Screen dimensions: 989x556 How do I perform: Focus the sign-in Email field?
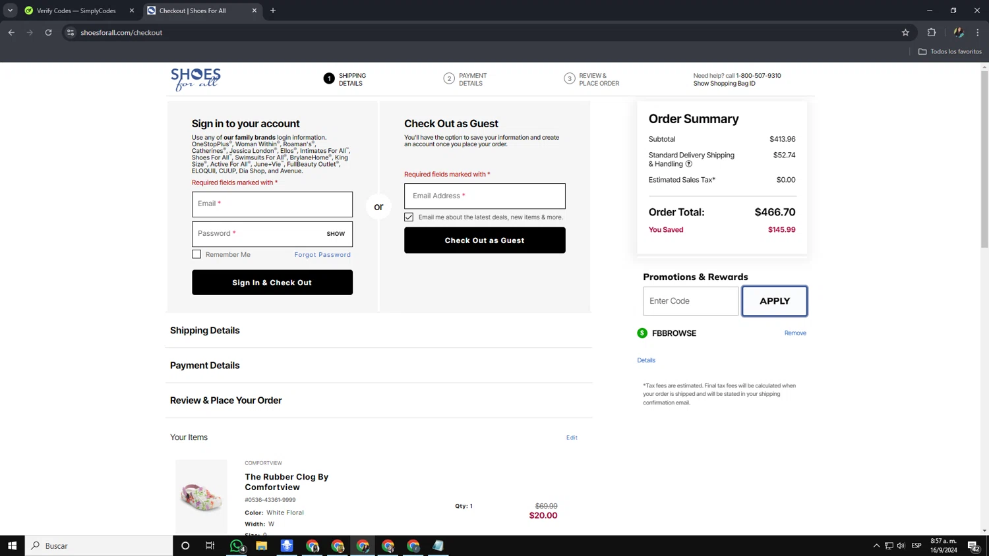click(272, 204)
